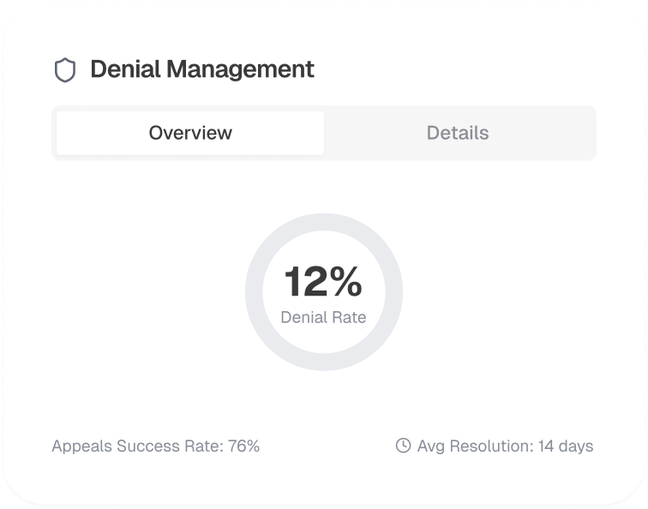Click the 76% appeals success value
Screen dimensions: 648x509
(243, 446)
